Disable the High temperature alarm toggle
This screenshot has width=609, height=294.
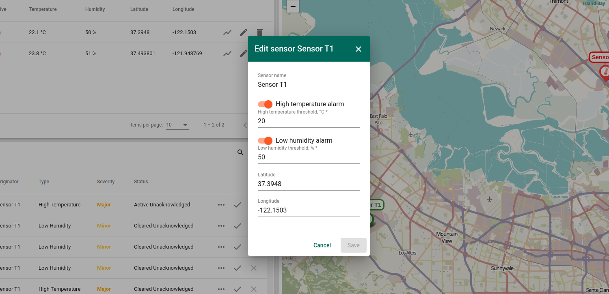click(x=265, y=104)
